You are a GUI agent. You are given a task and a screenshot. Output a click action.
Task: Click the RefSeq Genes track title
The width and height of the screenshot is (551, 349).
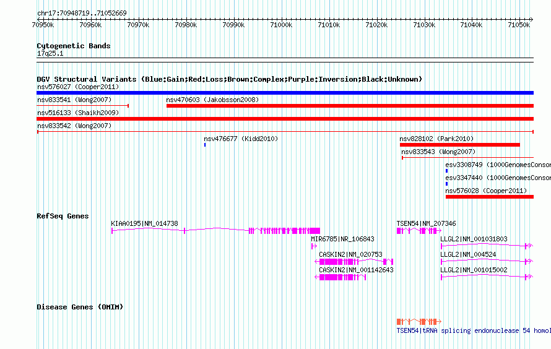tap(63, 216)
